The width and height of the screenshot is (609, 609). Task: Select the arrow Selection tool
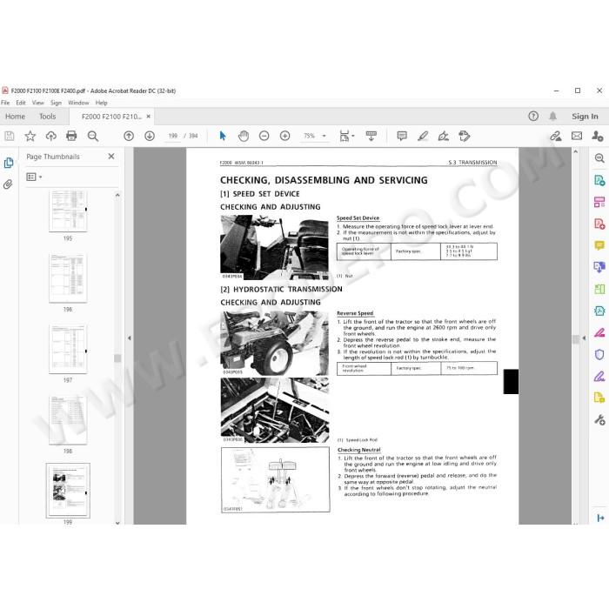coord(223,136)
